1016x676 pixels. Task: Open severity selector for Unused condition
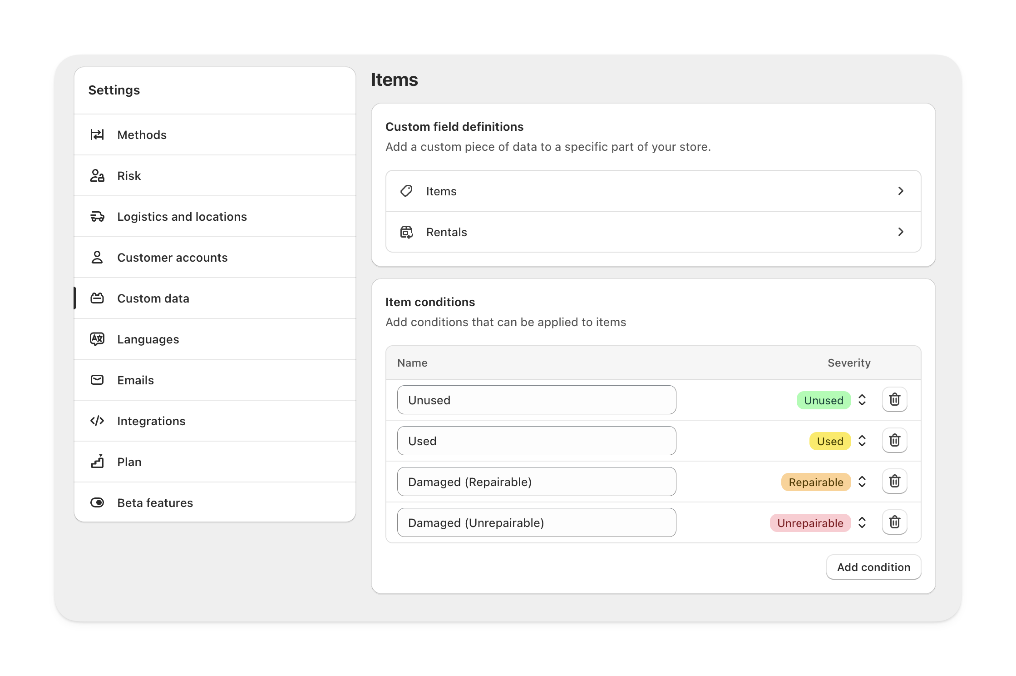point(862,400)
